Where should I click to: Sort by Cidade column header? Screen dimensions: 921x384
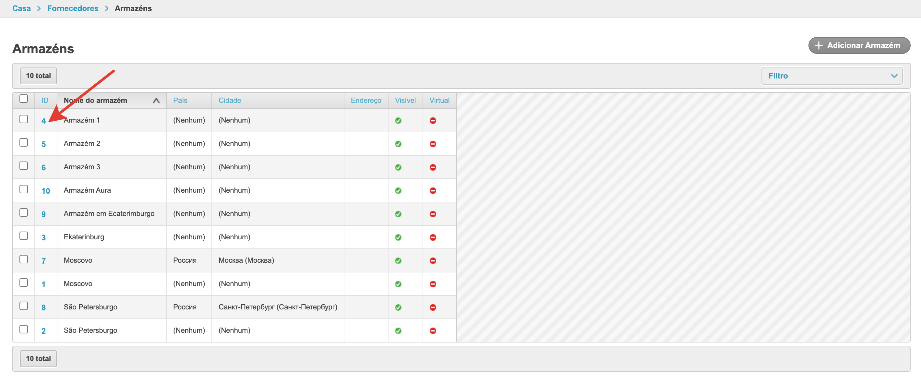230,101
